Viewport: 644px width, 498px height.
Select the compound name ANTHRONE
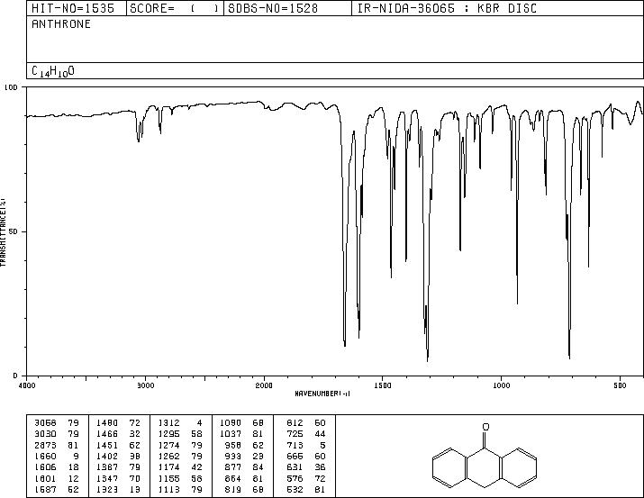point(61,24)
